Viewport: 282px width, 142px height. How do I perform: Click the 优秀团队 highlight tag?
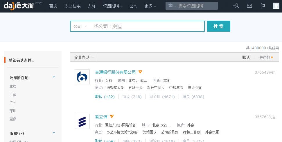point(149,132)
